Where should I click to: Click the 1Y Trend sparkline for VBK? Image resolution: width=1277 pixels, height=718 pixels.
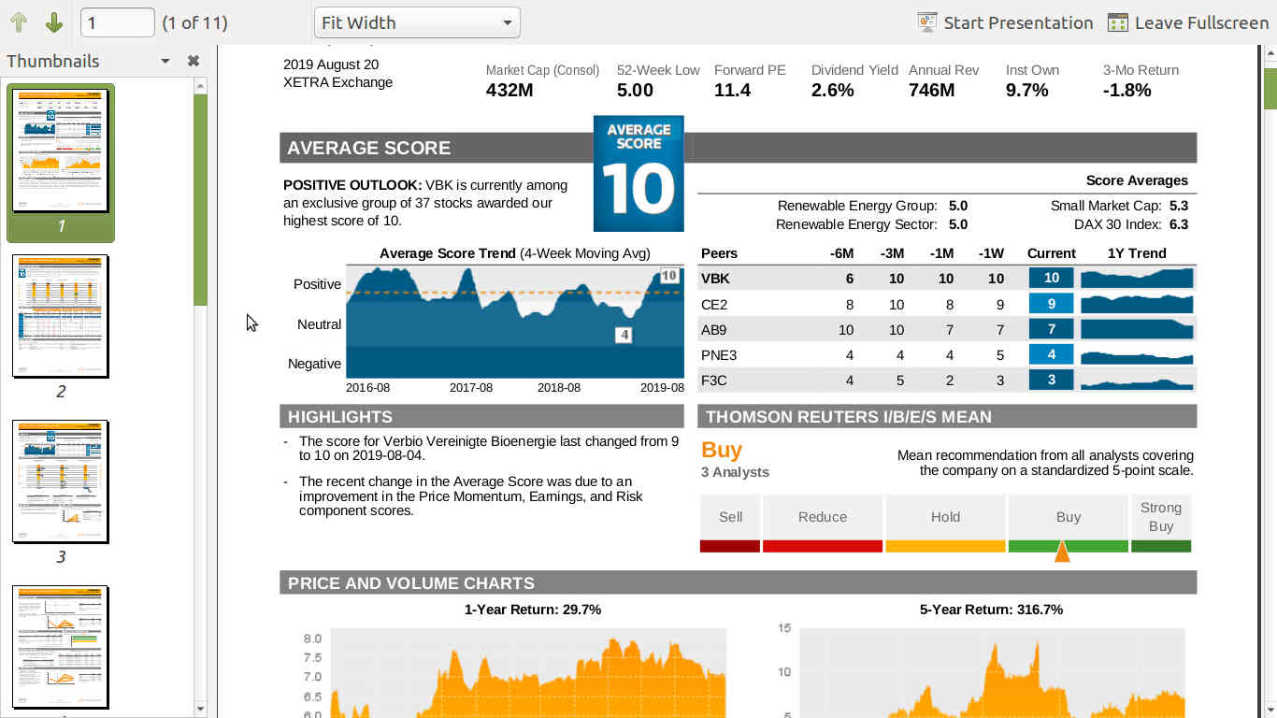tap(1137, 278)
